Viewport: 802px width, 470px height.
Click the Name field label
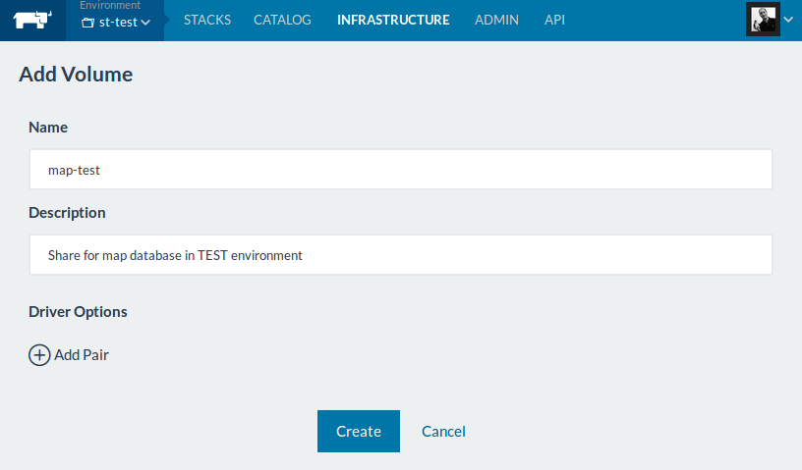[x=48, y=128]
